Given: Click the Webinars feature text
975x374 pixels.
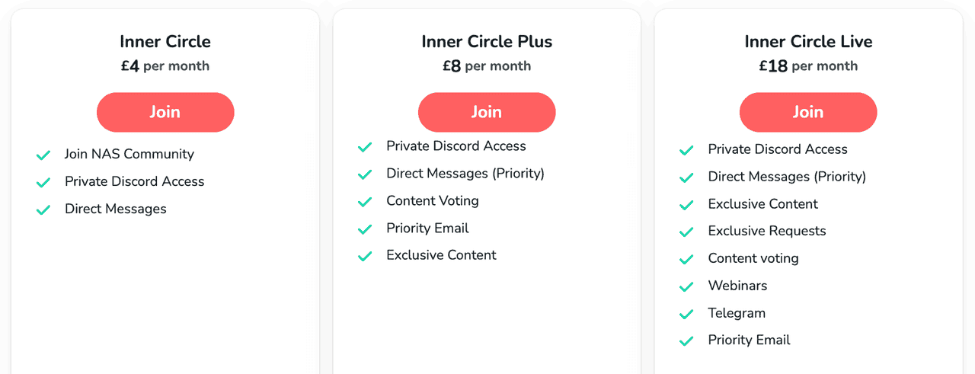Looking at the screenshot, I should [x=737, y=286].
